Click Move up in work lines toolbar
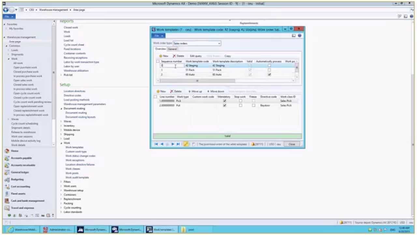The height and width of the screenshot is (235, 417). 195,91
